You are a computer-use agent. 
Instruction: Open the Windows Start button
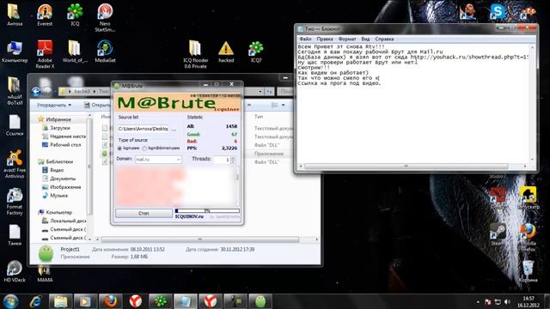pyautogui.click(x=10, y=301)
